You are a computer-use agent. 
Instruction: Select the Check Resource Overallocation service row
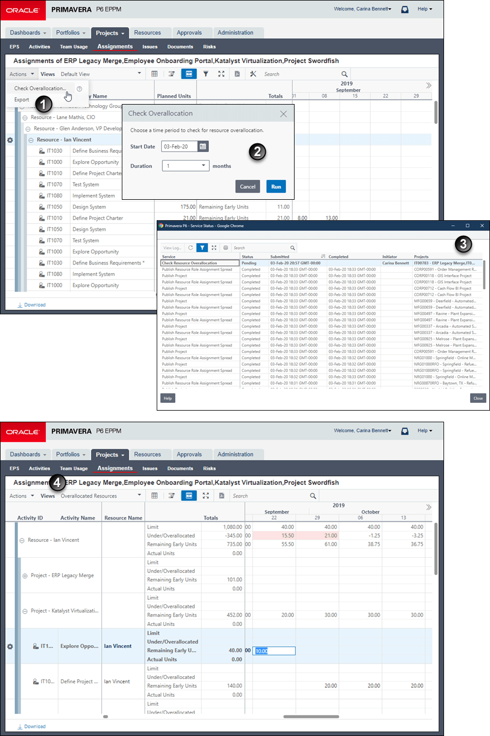point(321,263)
